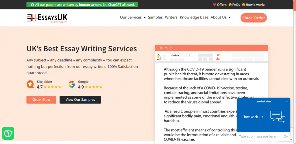Viewport: 296px width, 144px height.
Task: Click the send message arrow icon
Action: point(286,136)
